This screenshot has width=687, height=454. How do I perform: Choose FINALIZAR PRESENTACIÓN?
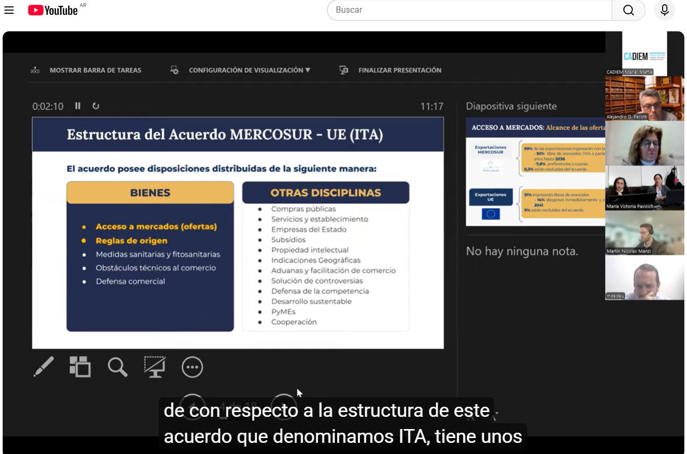[400, 70]
